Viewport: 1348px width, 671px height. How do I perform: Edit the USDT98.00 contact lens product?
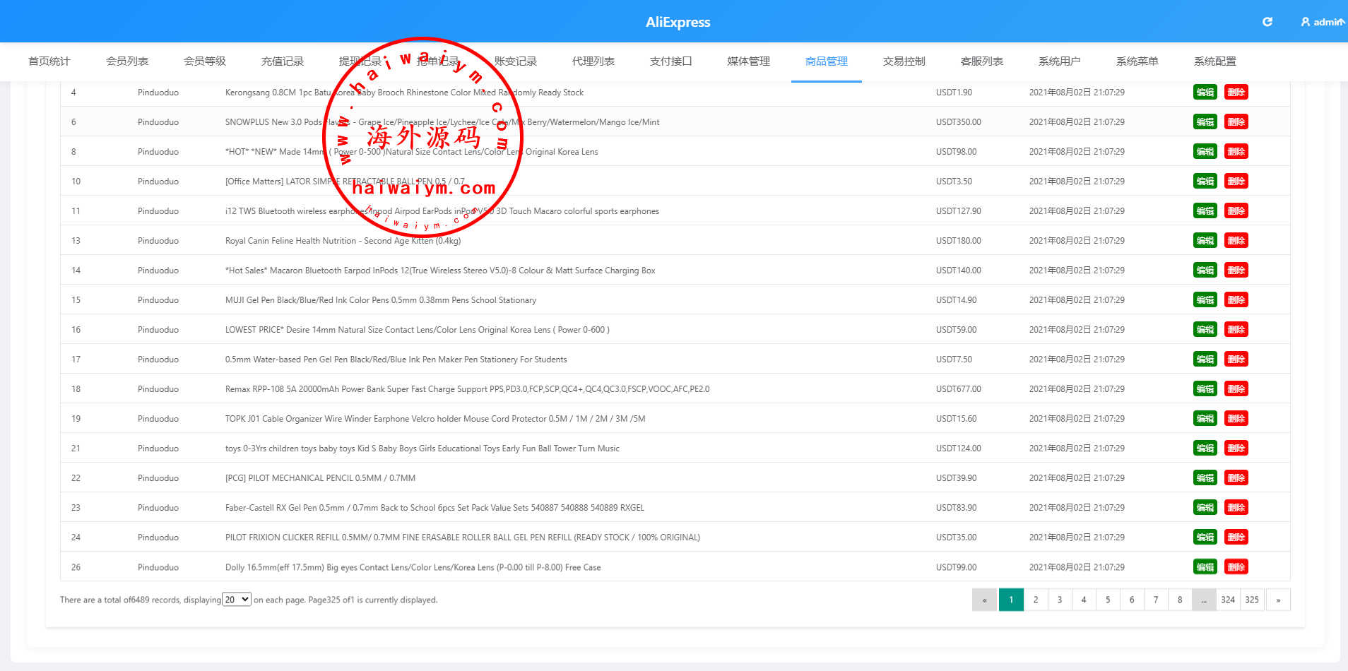pyautogui.click(x=1205, y=152)
